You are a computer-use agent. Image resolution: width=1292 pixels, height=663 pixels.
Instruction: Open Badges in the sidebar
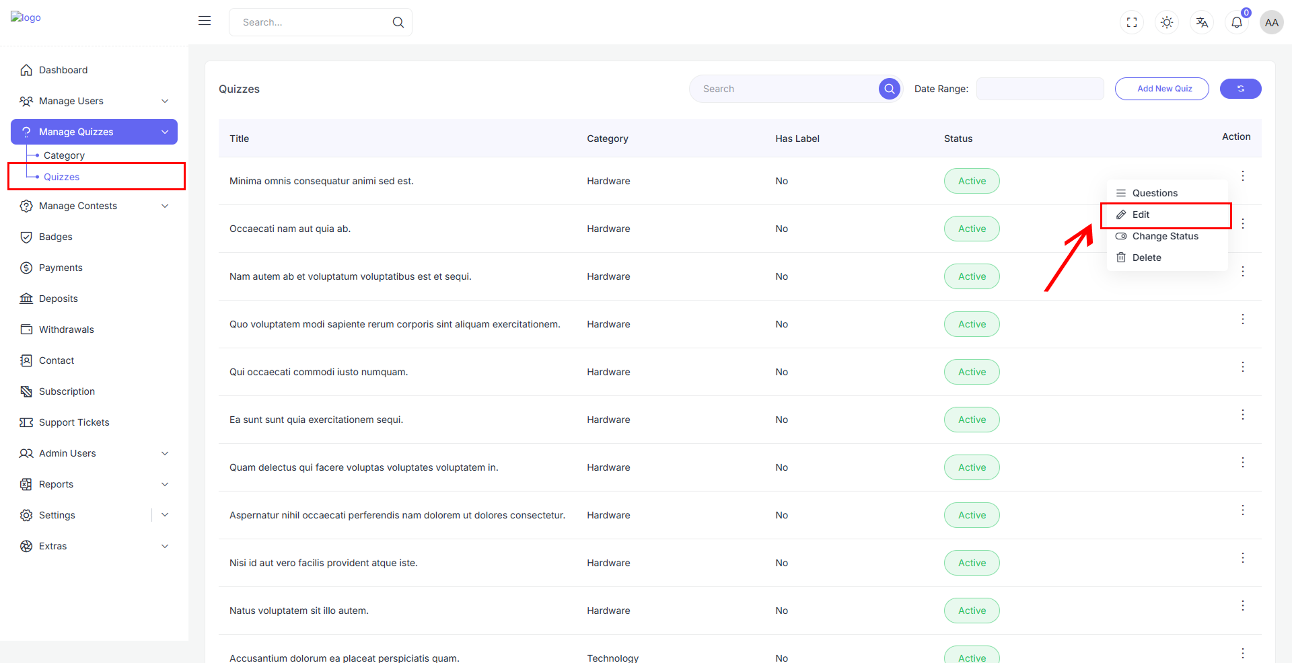pyautogui.click(x=94, y=237)
